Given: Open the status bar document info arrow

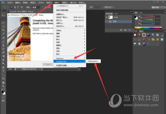Looking at the screenshot, I should pos(42,69).
